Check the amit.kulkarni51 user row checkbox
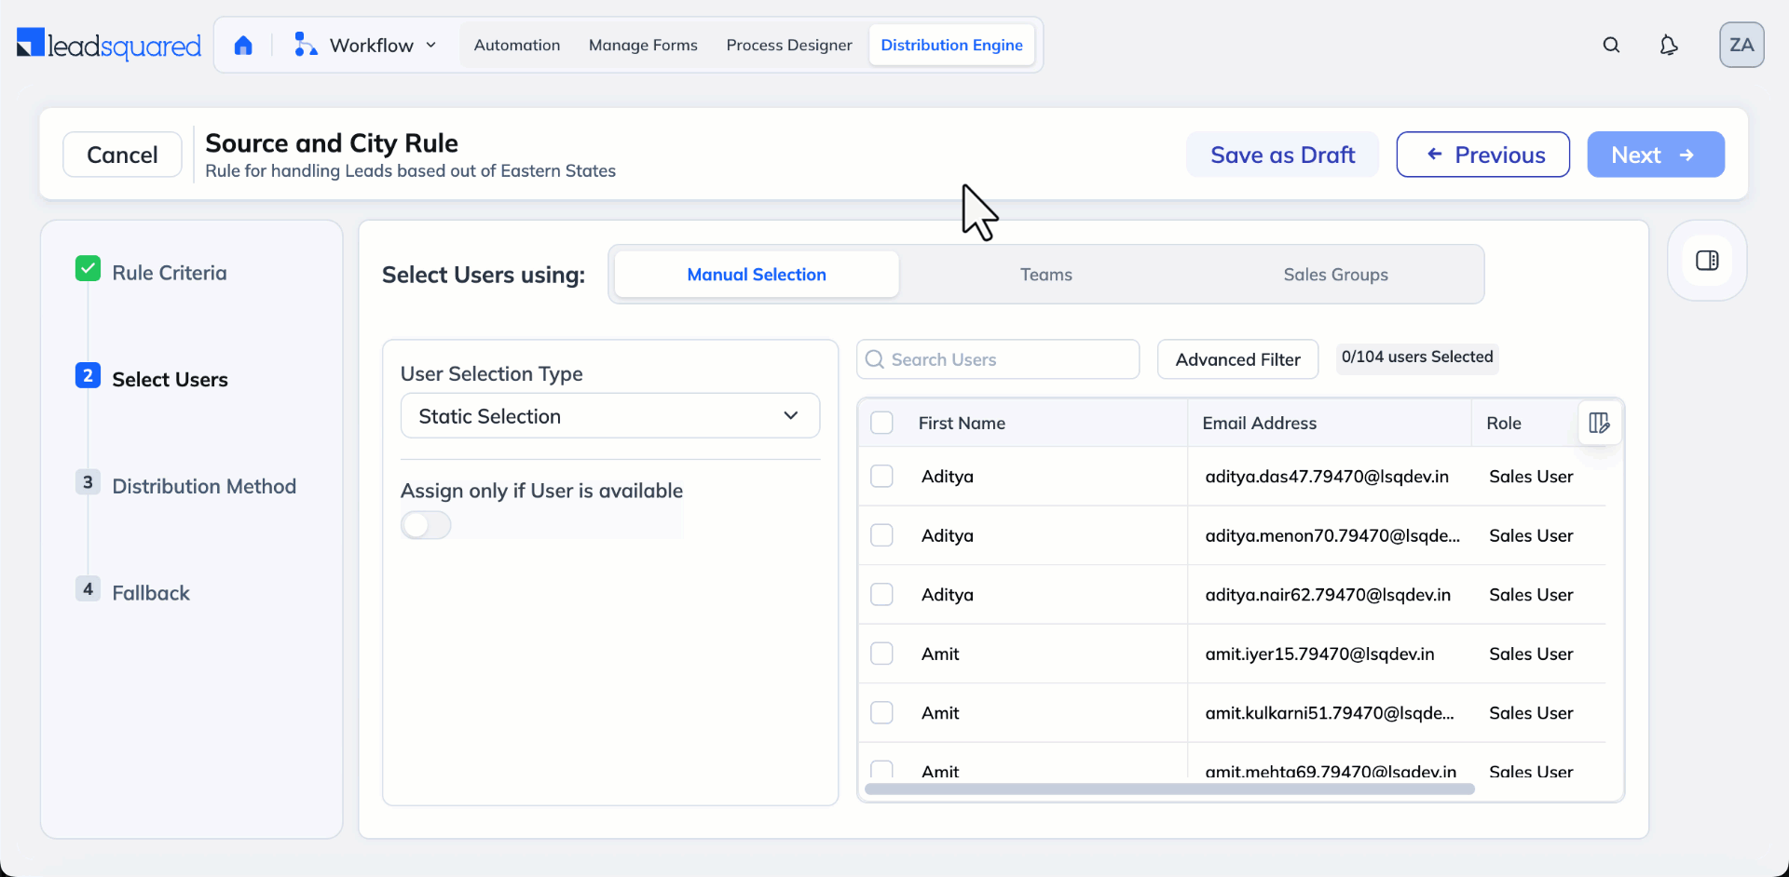 (x=881, y=712)
